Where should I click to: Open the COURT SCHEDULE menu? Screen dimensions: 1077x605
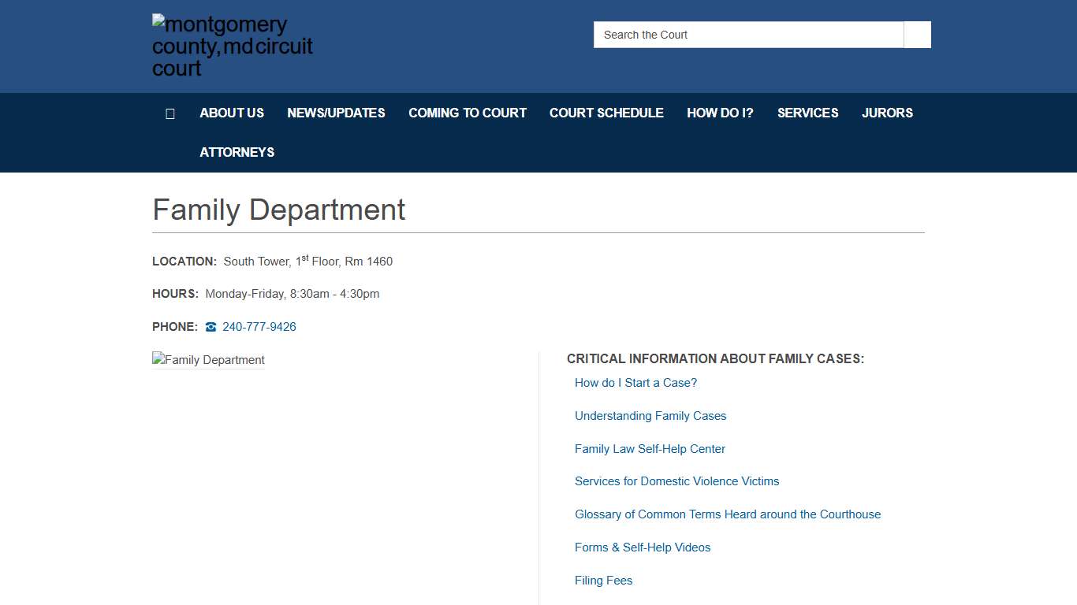coord(606,113)
